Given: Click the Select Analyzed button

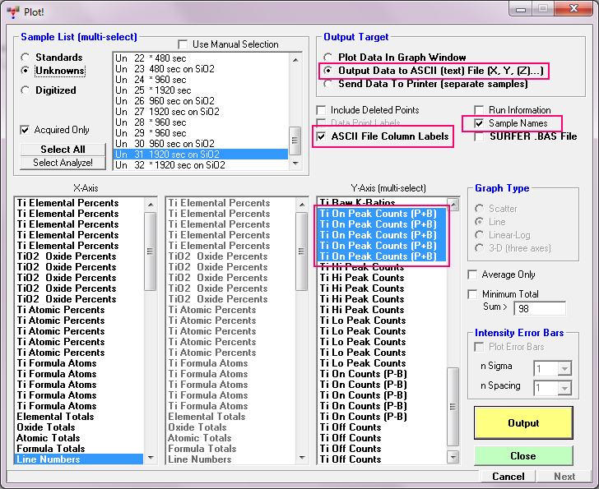Looking at the screenshot, I should (63, 163).
